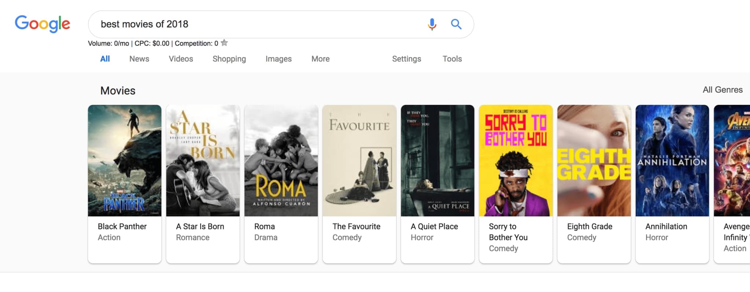Click the CPC: $0.00 keyword stat
750x292 pixels.
[x=152, y=43]
